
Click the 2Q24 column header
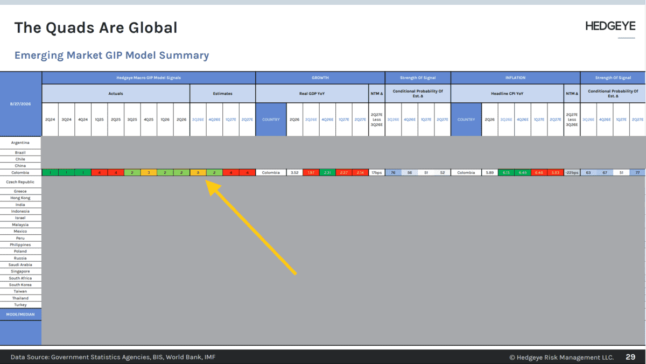(50, 119)
